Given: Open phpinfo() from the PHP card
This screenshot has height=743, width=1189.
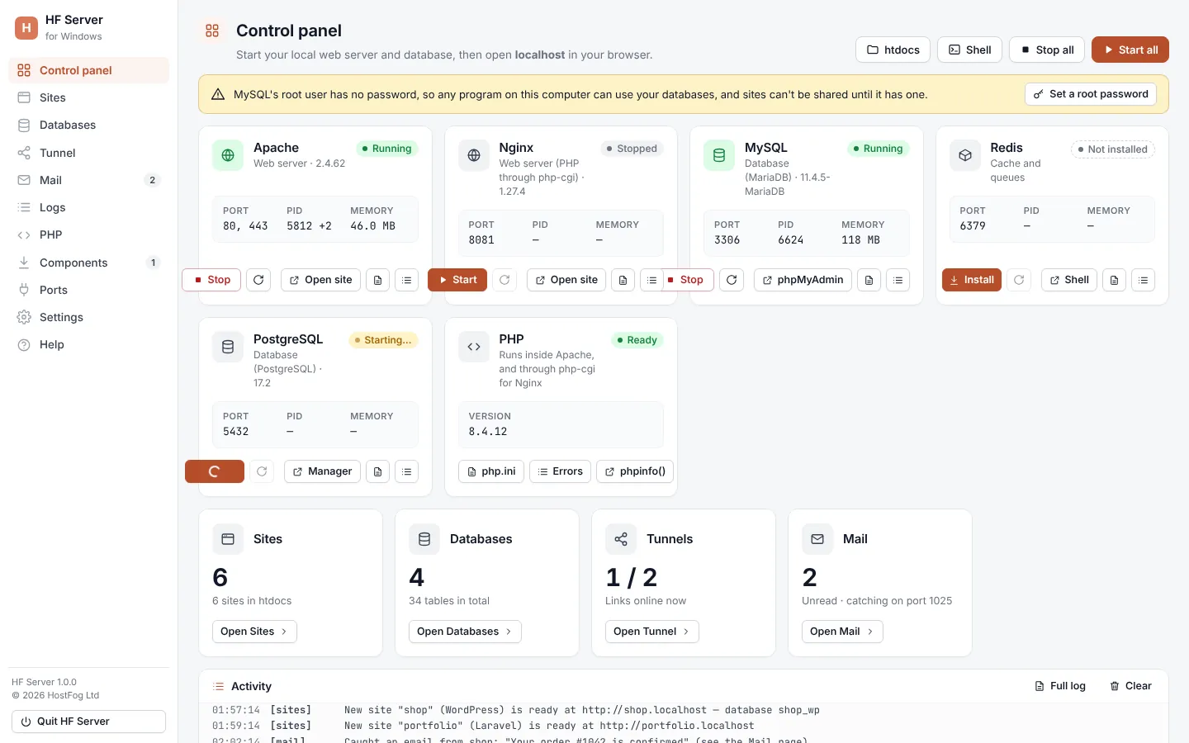Looking at the screenshot, I should coord(635,471).
